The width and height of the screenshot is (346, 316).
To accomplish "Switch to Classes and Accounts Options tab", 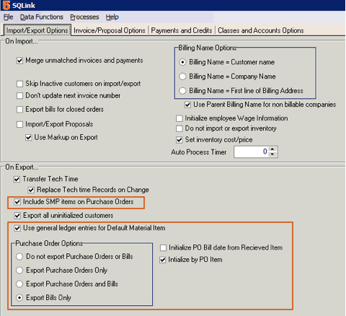I will click(261, 30).
